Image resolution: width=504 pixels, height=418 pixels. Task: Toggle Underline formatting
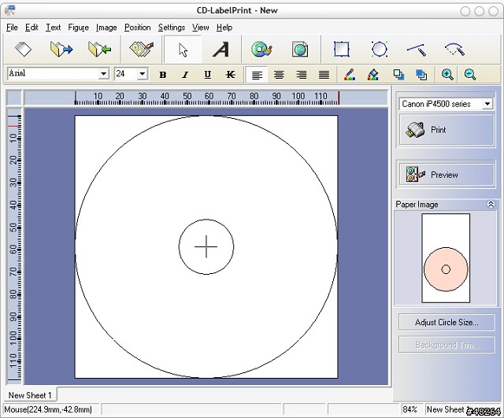pyautogui.click(x=208, y=75)
